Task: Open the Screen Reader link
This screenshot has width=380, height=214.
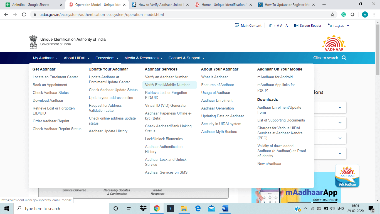Action: click(x=308, y=26)
